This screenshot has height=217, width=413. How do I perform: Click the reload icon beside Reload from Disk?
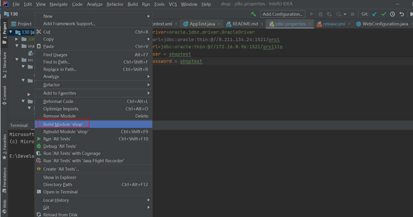coord(39,215)
